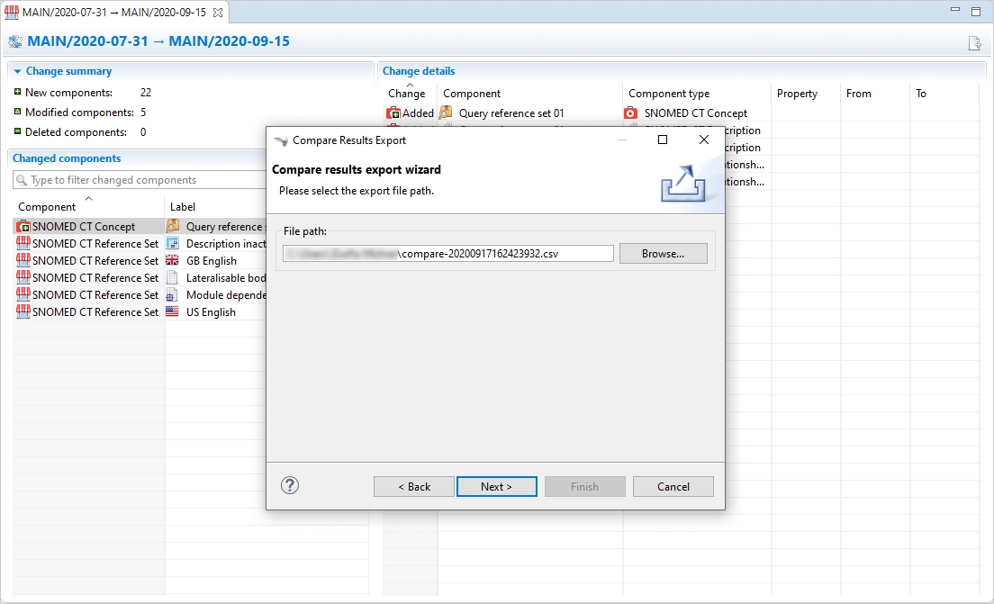
Task: Close the compare editor tab
Action: (x=218, y=13)
